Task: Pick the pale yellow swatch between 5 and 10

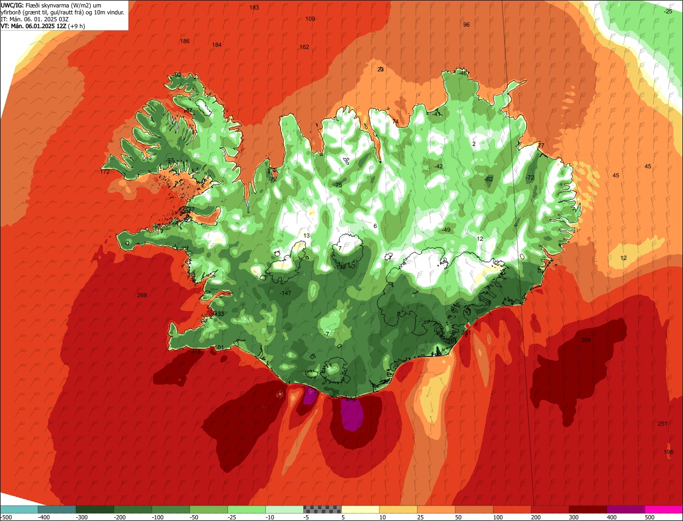Action: tap(360, 509)
